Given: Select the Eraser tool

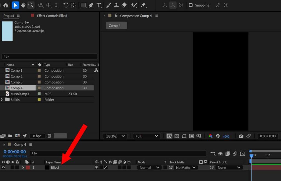Looking at the screenshot, I should (124, 5).
